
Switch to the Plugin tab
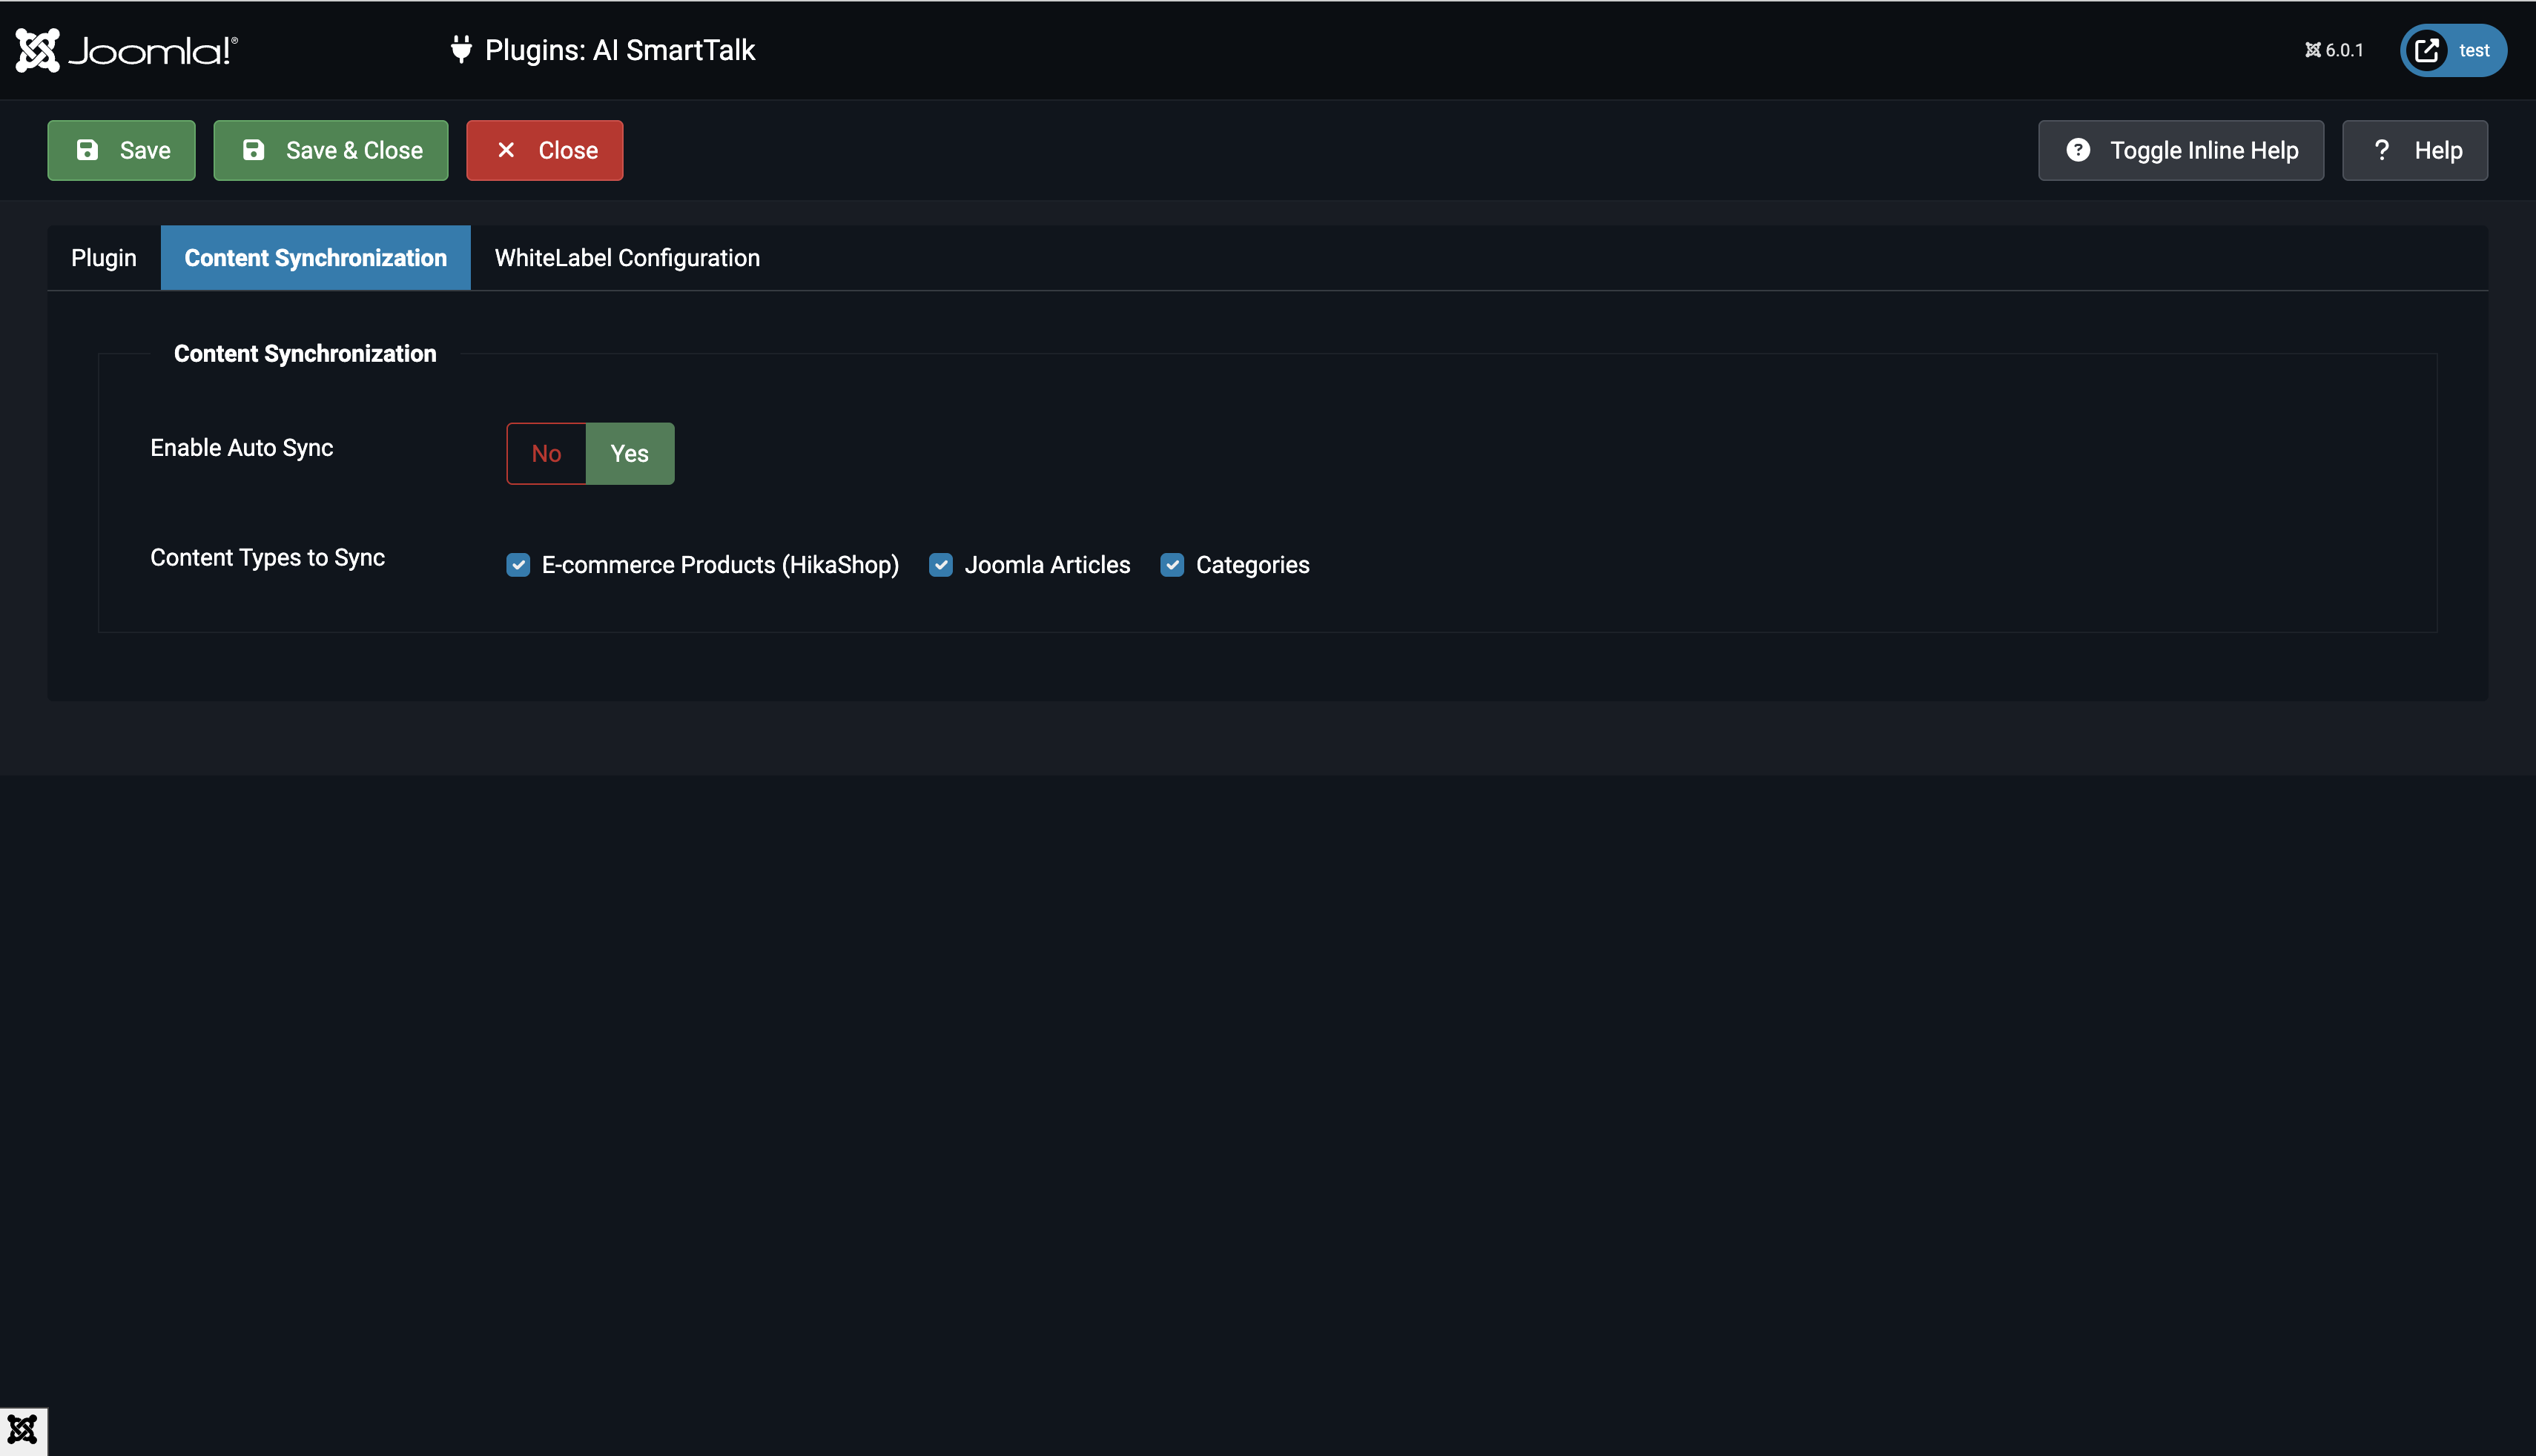pos(103,257)
